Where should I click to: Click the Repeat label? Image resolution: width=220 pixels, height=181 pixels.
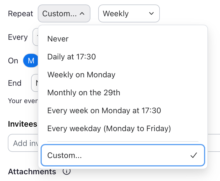pos(20,13)
